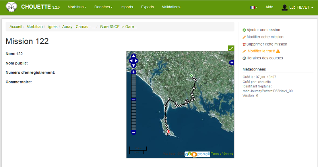Screen dimensions: 318x167
Task: Open Horaires des courses link
Action: point(264,58)
